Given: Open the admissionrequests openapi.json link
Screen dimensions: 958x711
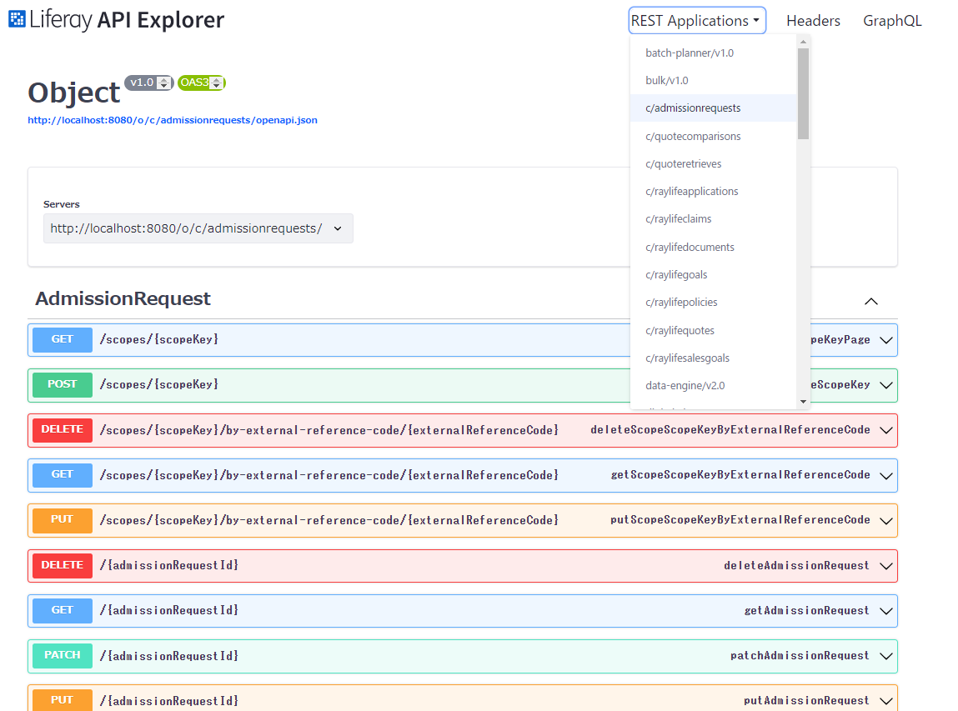Looking at the screenshot, I should tap(173, 120).
